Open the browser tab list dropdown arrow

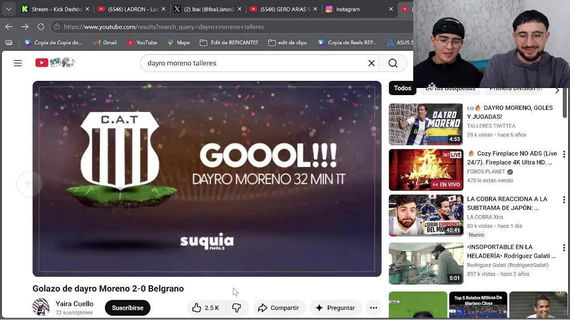(9, 9)
